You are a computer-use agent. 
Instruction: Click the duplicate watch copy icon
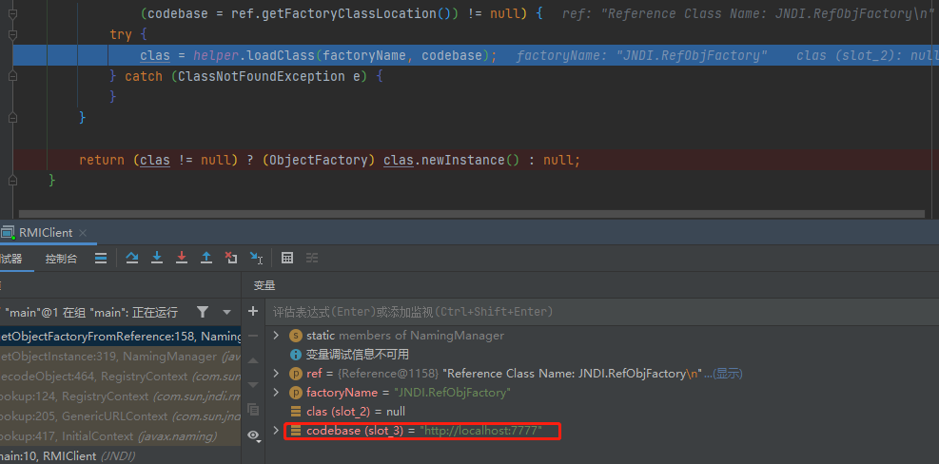(253, 410)
